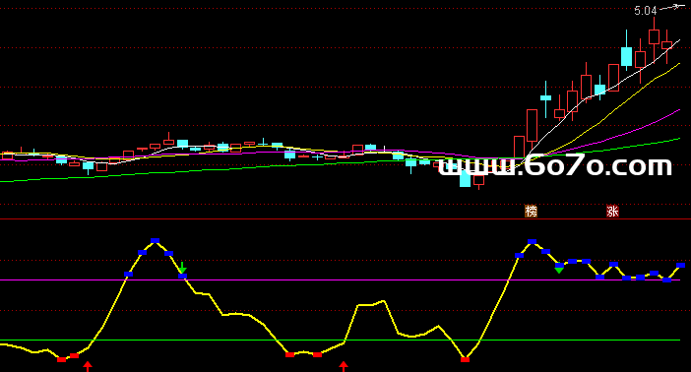Screen dimensions: 691x372
Task: Select the blue square at the right indicator peak
Action: tap(532, 241)
